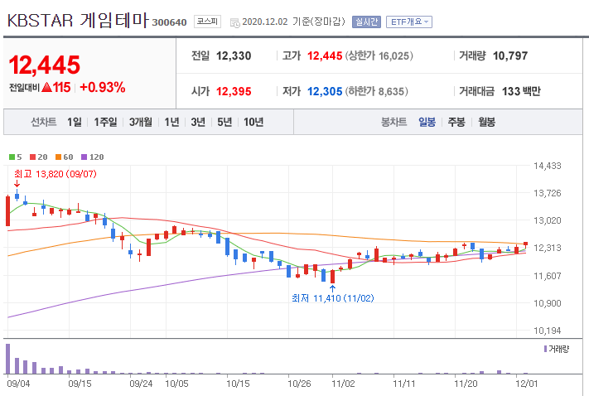Viewport: 589px width, 396px height.
Task: Select the 3년 line chart period
Action: point(198,122)
